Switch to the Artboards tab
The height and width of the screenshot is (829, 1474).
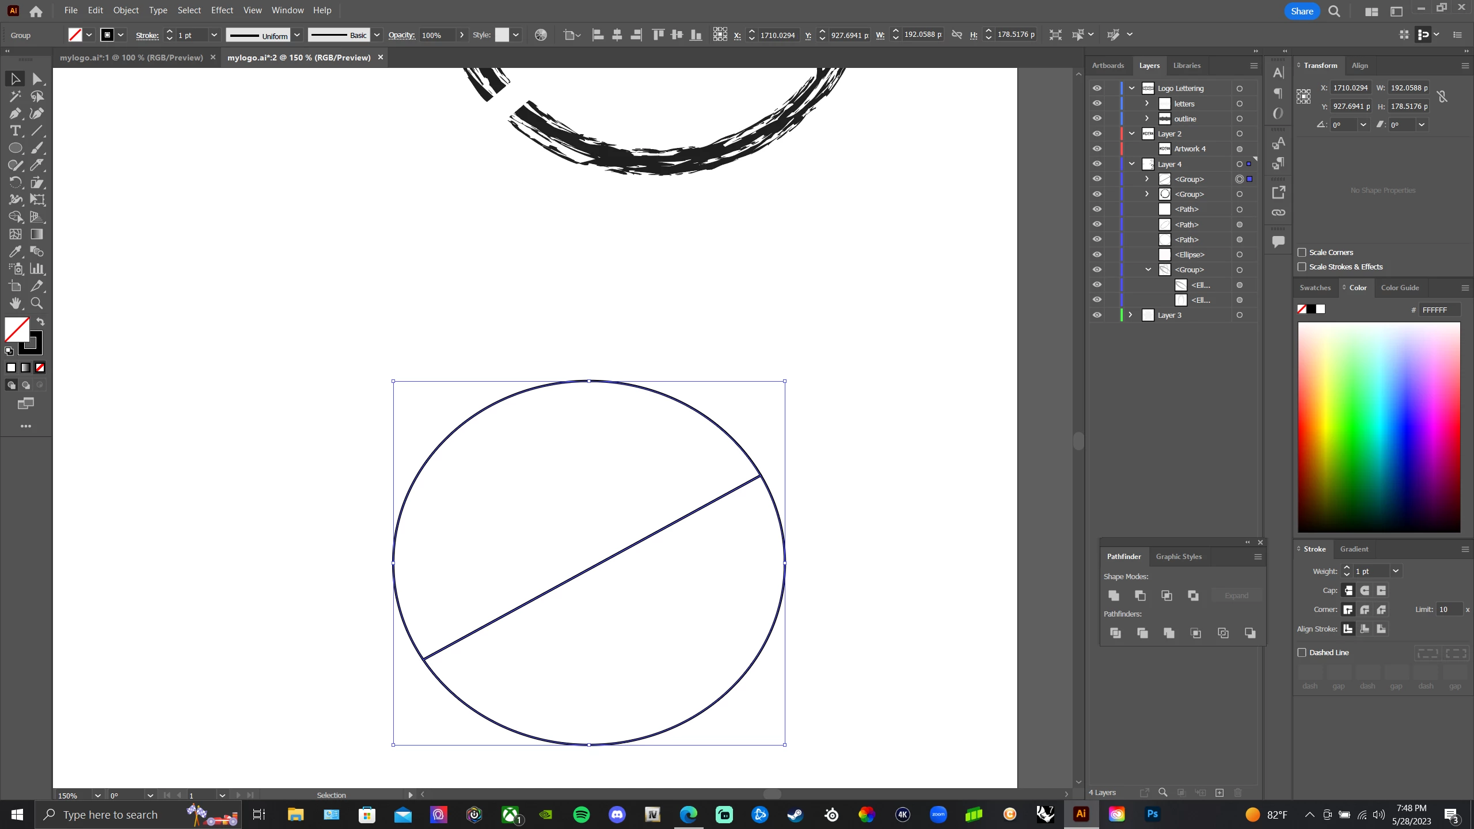click(1107, 66)
